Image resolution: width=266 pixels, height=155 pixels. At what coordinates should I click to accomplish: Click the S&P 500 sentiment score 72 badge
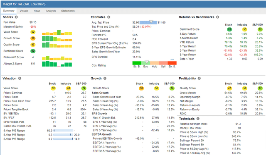260,29
